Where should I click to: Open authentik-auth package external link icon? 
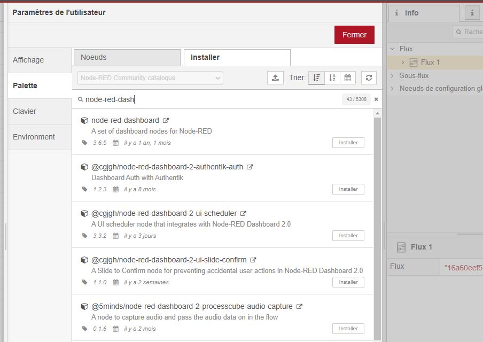pyautogui.click(x=250, y=167)
